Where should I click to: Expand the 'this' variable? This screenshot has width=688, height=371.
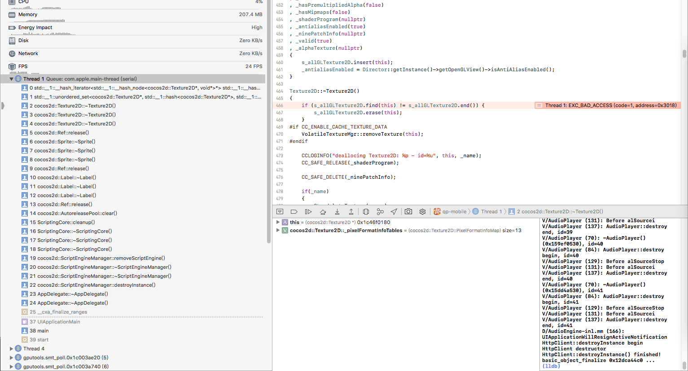click(x=278, y=222)
